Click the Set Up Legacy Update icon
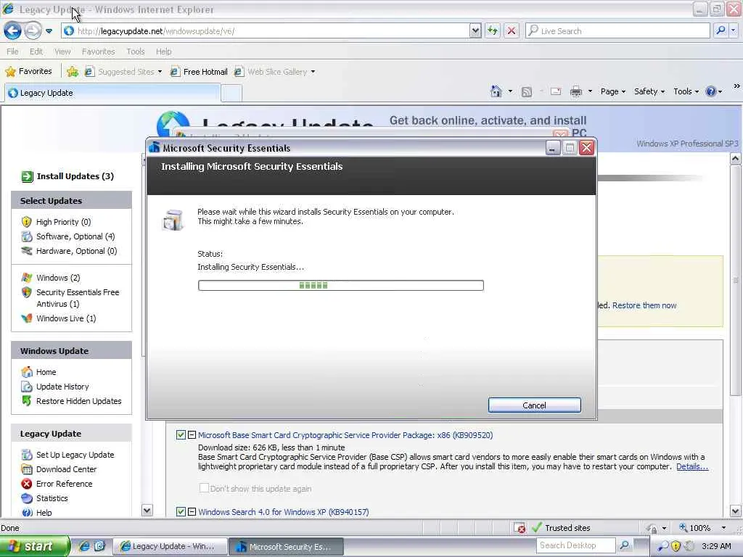The image size is (743, 557). tap(27, 455)
